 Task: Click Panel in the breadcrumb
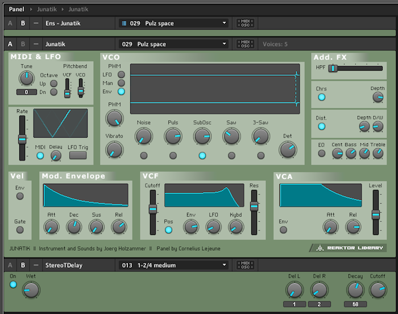[x=16, y=9]
